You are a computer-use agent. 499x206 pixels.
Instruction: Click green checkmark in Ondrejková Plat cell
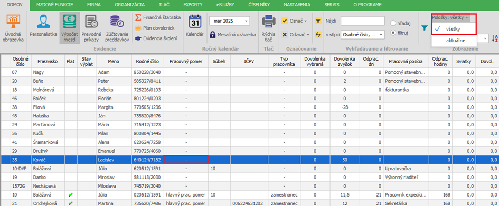pyautogui.click(x=70, y=203)
